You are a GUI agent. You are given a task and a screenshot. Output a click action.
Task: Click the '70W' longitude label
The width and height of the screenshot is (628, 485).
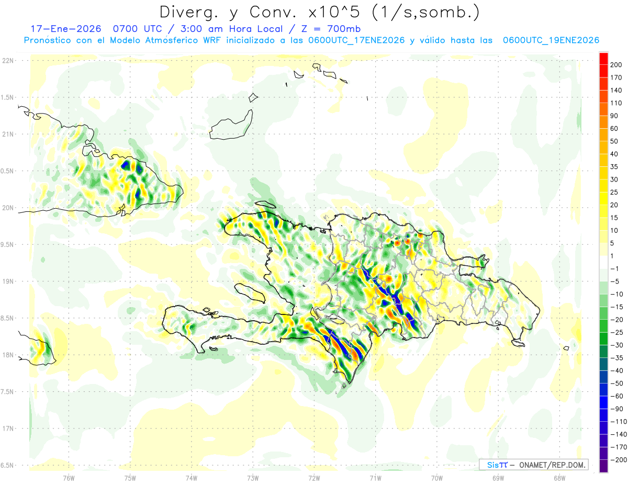(437, 478)
